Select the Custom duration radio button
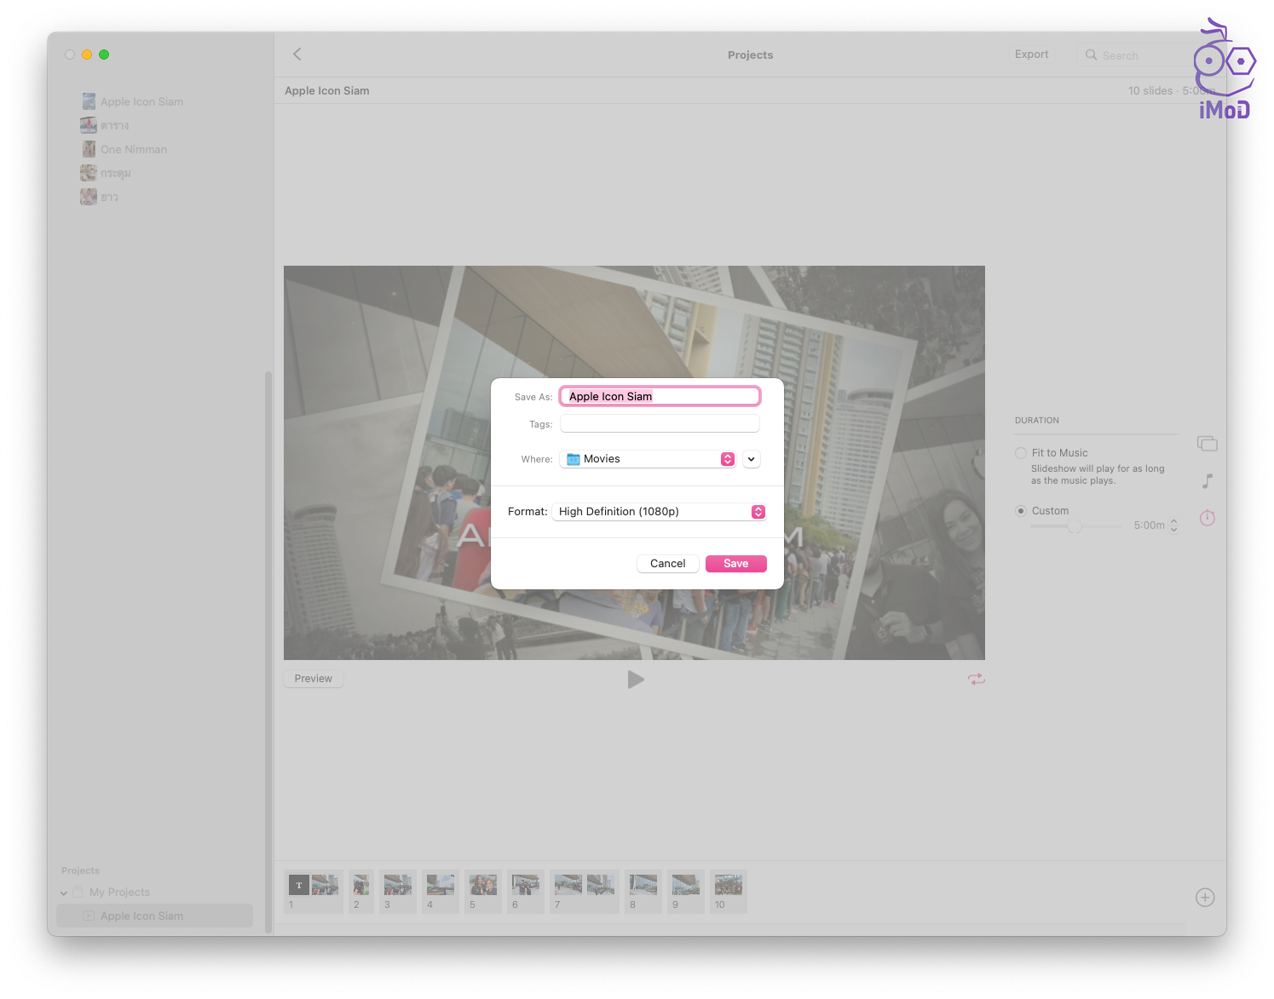This screenshot has height=999, width=1274. tap(1021, 511)
